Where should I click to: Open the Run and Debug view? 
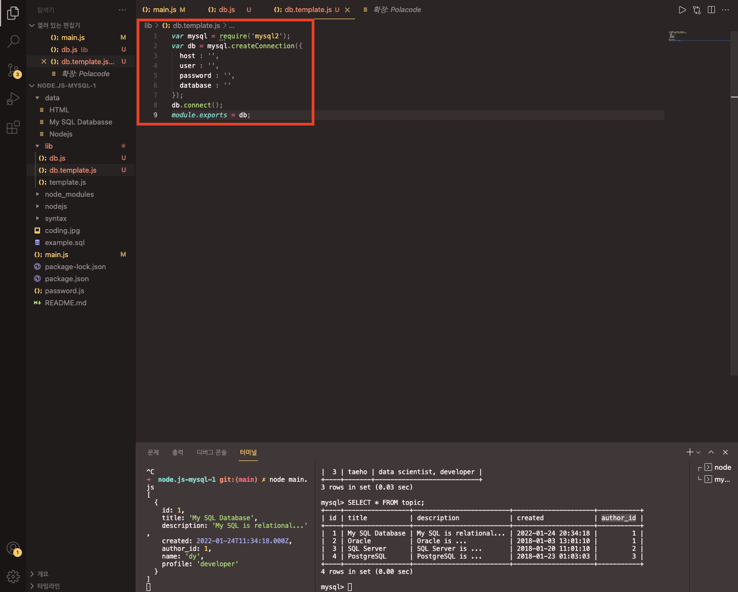13,99
